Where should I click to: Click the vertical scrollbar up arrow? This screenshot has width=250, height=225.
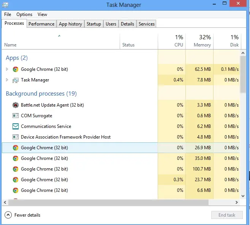click(x=243, y=53)
